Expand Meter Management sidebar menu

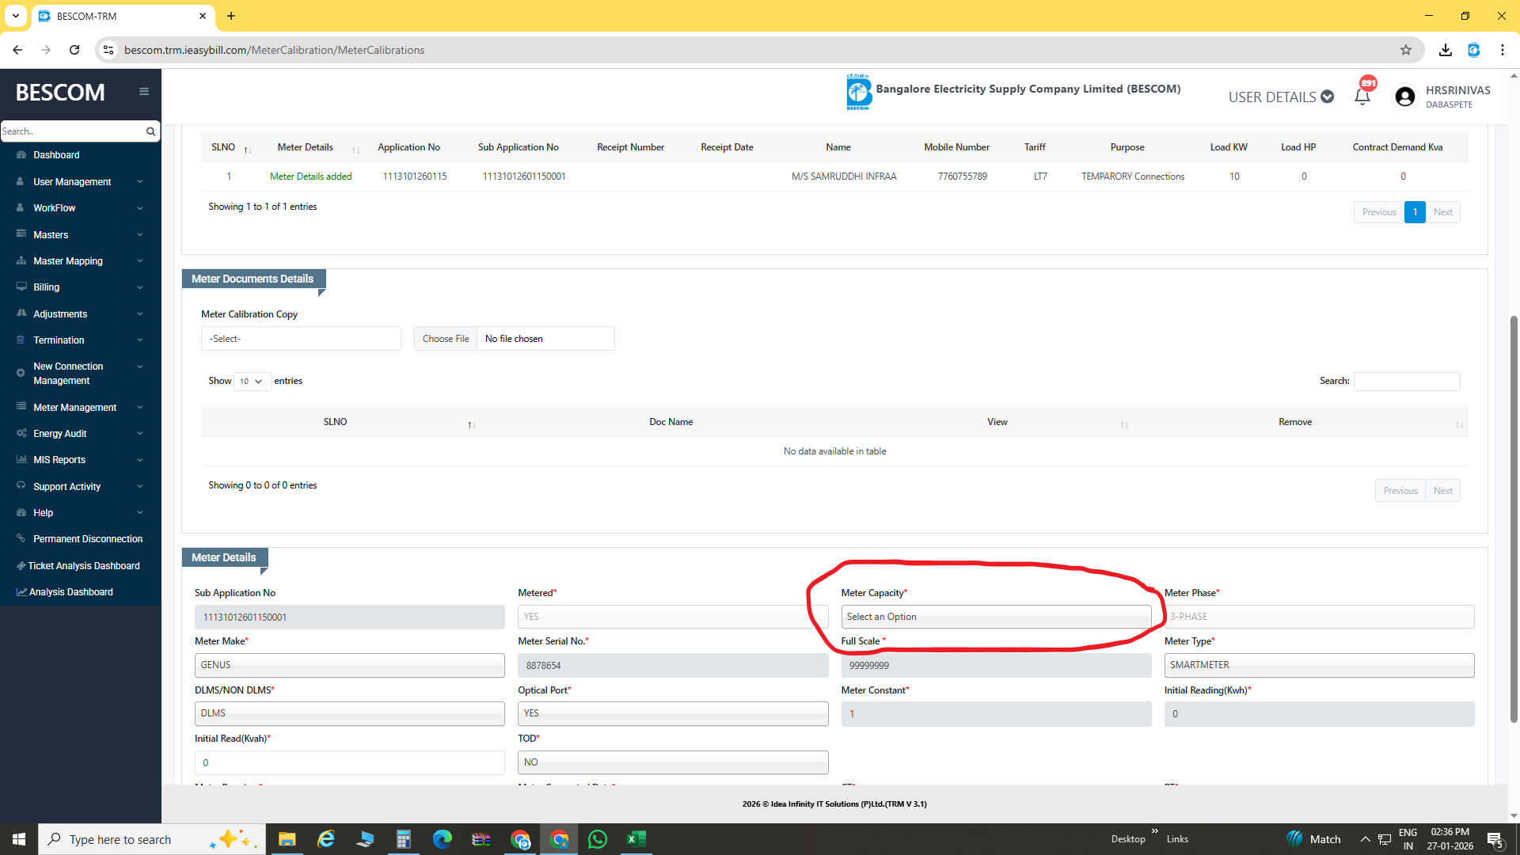pyautogui.click(x=75, y=408)
